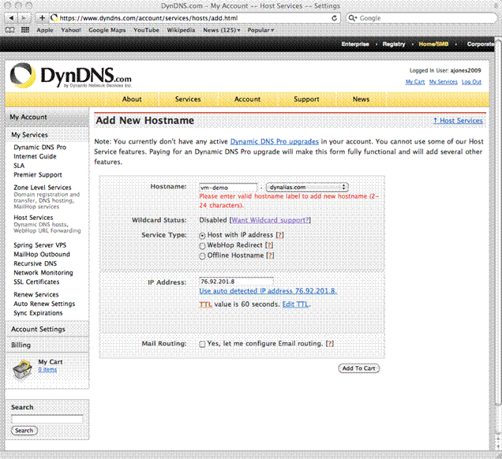The height and width of the screenshot is (459, 502).
Task: Open Network Monitoring sidebar link
Action: [x=43, y=273]
